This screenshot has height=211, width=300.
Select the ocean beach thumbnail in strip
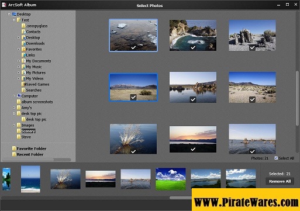click(30, 179)
